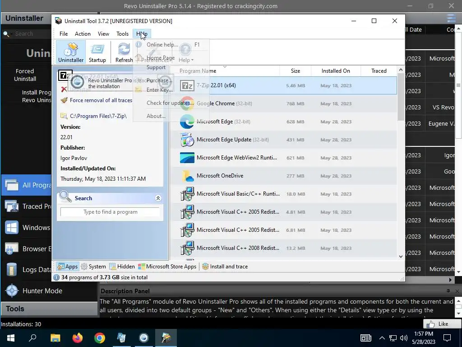
Task: Open Revo hamburger menu icon
Action: 451,18
